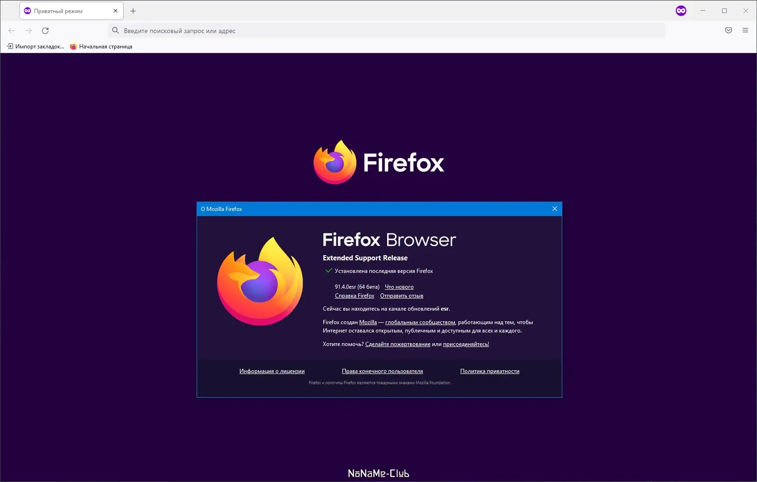Open the Firefox application hamburger menu
This screenshot has width=757, height=482.
click(745, 31)
